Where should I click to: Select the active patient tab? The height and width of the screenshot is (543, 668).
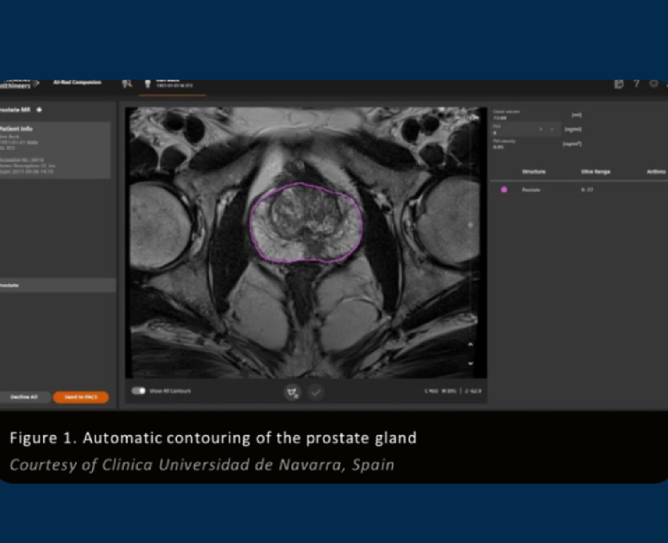click(171, 85)
